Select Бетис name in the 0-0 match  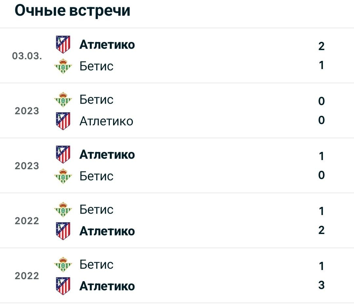96,99
